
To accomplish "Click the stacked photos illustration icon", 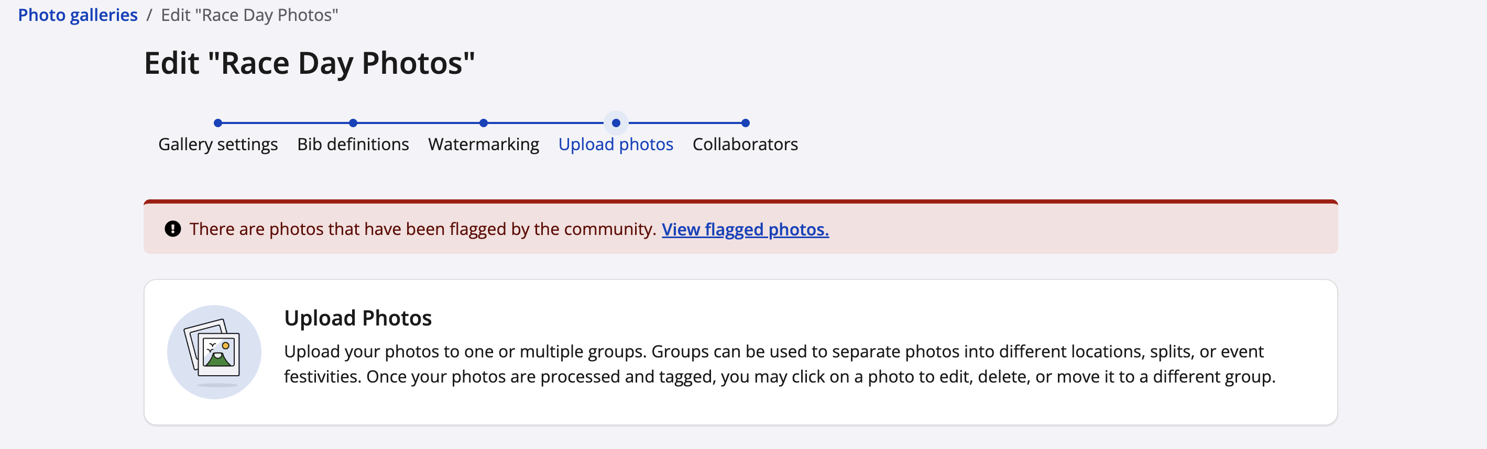I will (214, 352).
